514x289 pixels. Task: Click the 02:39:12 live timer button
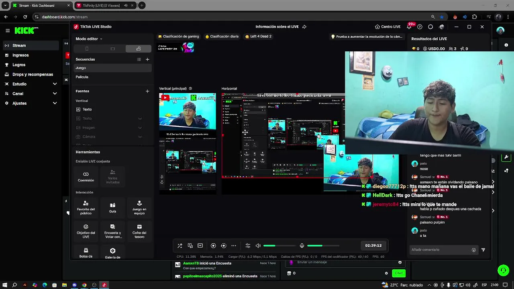click(373, 245)
